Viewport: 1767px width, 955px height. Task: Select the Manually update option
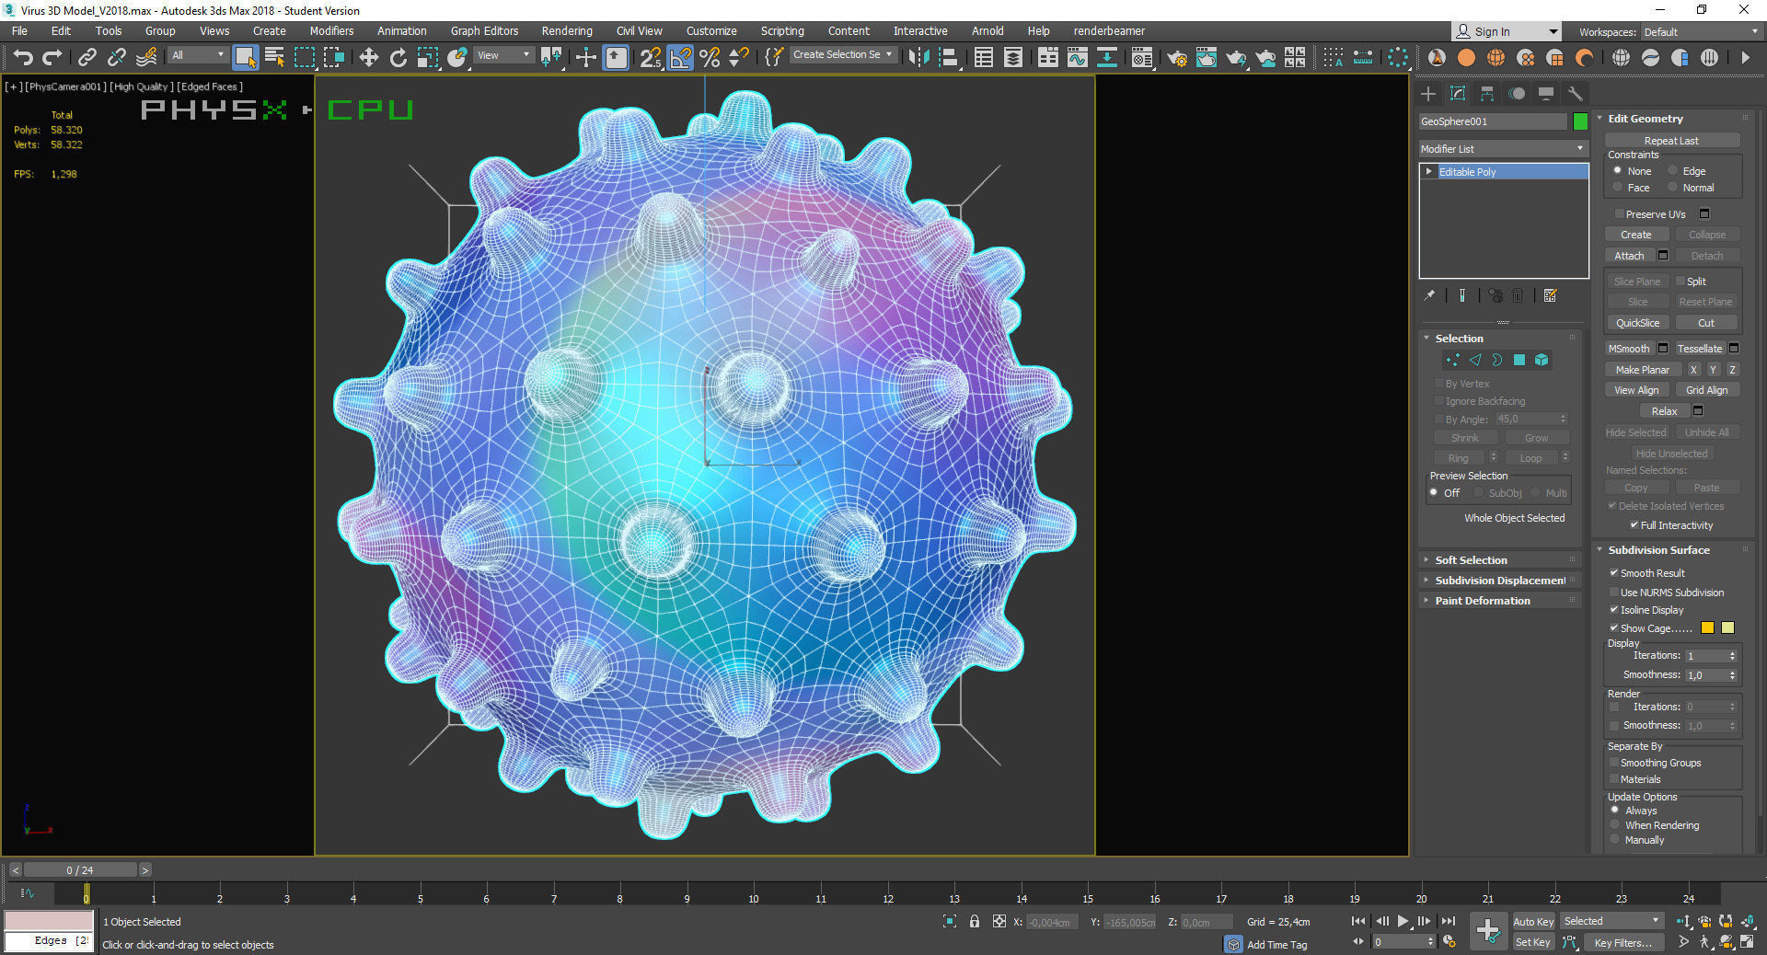pos(1615,840)
